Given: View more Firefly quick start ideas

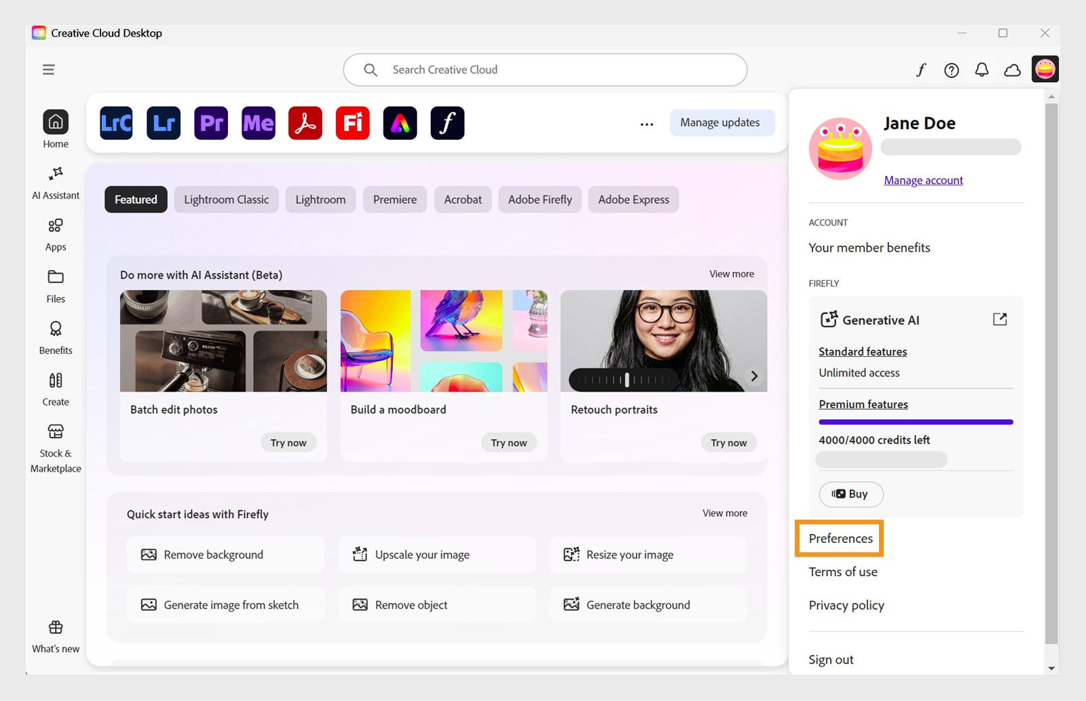Looking at the screenshot, I should click(x=725, y=513).
